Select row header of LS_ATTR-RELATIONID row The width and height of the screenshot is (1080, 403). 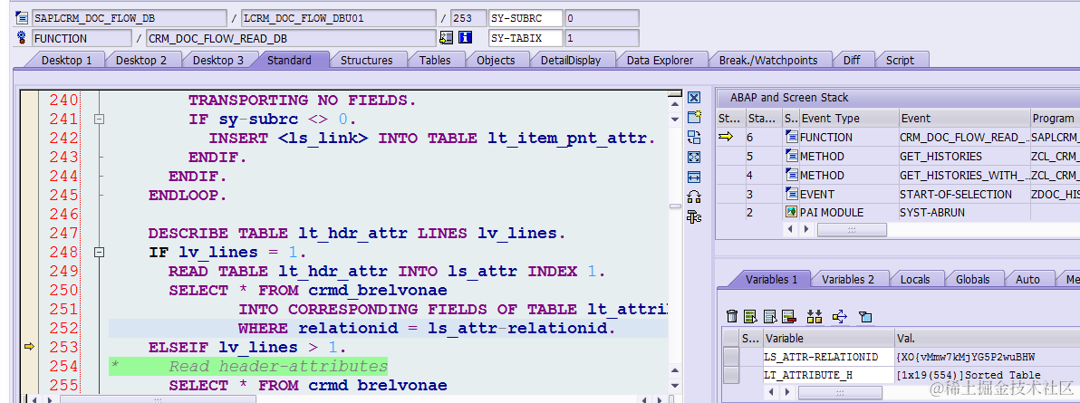point(731,357)
